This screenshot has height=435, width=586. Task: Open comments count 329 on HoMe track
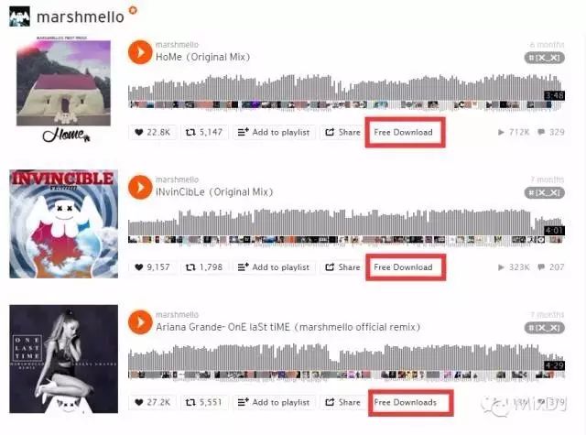[551, 132]
